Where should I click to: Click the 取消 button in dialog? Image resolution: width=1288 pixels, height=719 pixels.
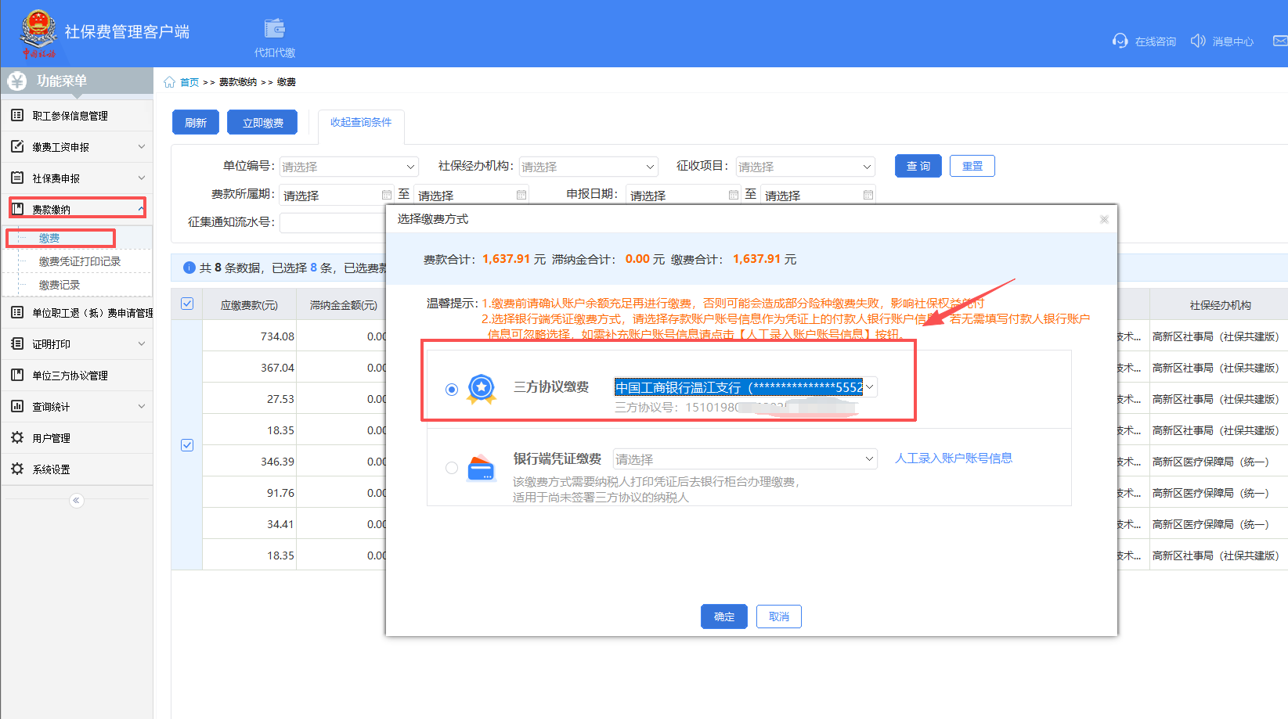point(778,617)
